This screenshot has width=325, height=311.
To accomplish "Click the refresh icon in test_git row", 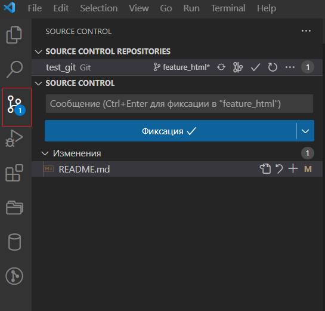I will tap(273, 67).
